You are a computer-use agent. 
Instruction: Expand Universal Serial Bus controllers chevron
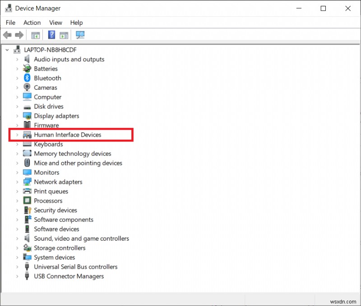point(17,266)
